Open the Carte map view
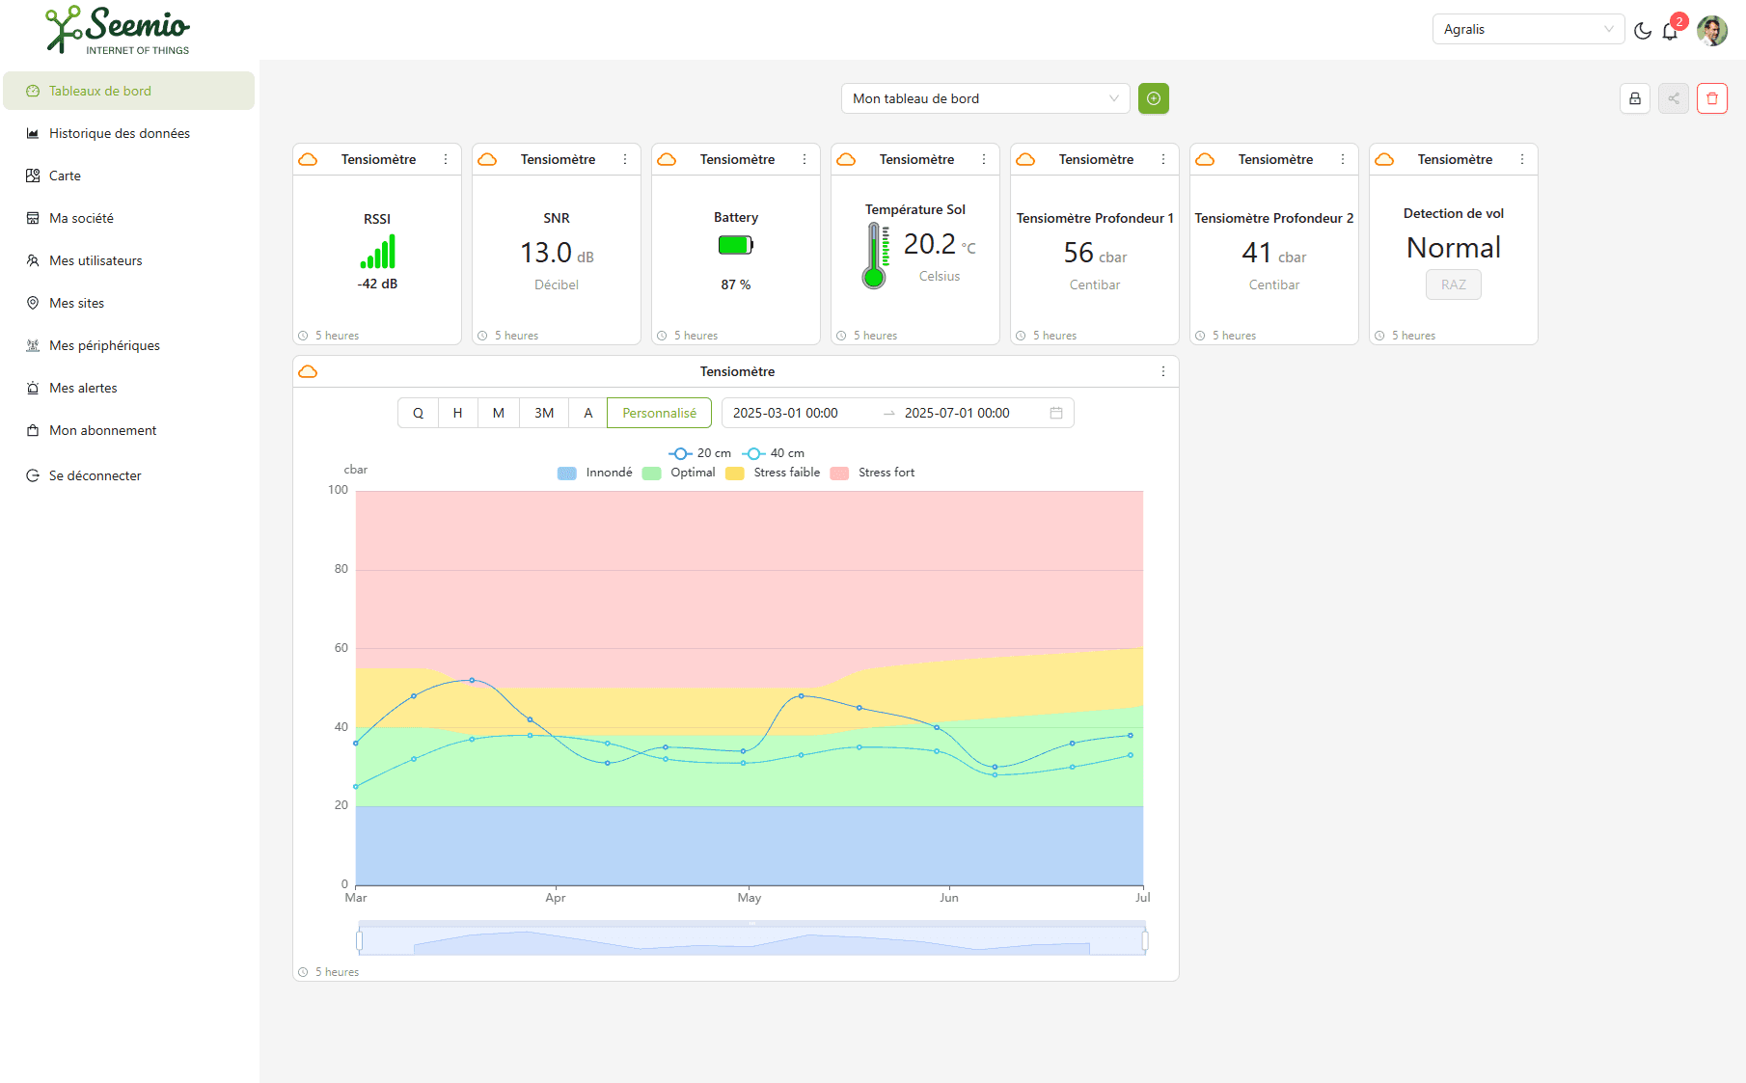Screen dimensions: 1746x1083 64,176
